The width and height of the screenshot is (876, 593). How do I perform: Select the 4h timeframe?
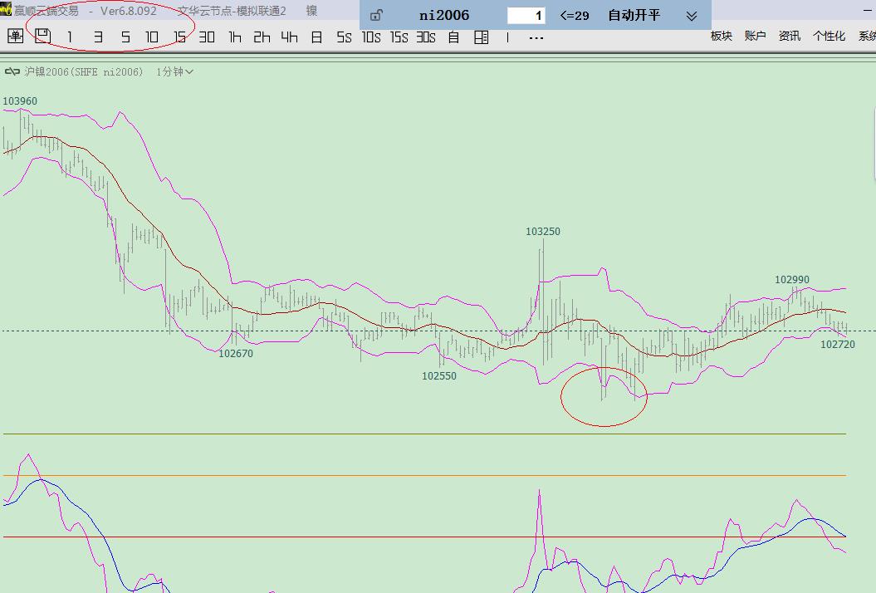(x=289, y=37)
